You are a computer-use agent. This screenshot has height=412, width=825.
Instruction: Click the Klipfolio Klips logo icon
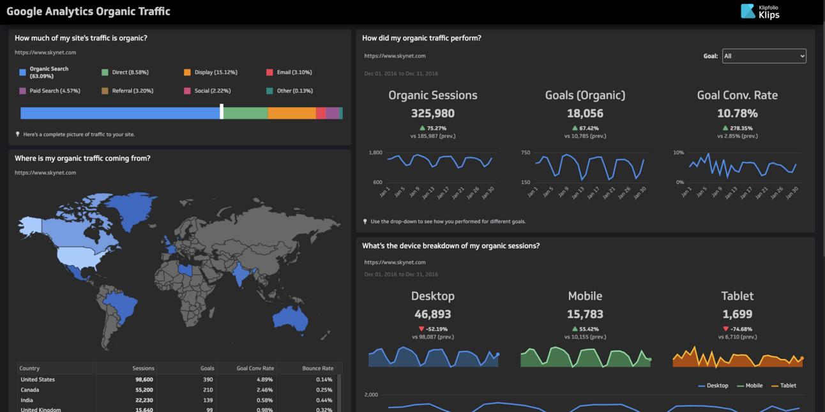(x=748, y=11)
